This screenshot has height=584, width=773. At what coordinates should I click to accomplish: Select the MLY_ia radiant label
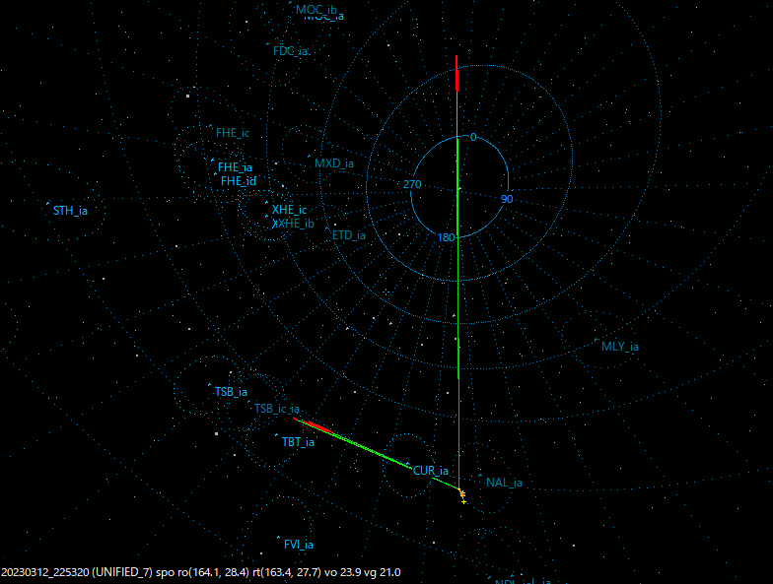point(620,347)
